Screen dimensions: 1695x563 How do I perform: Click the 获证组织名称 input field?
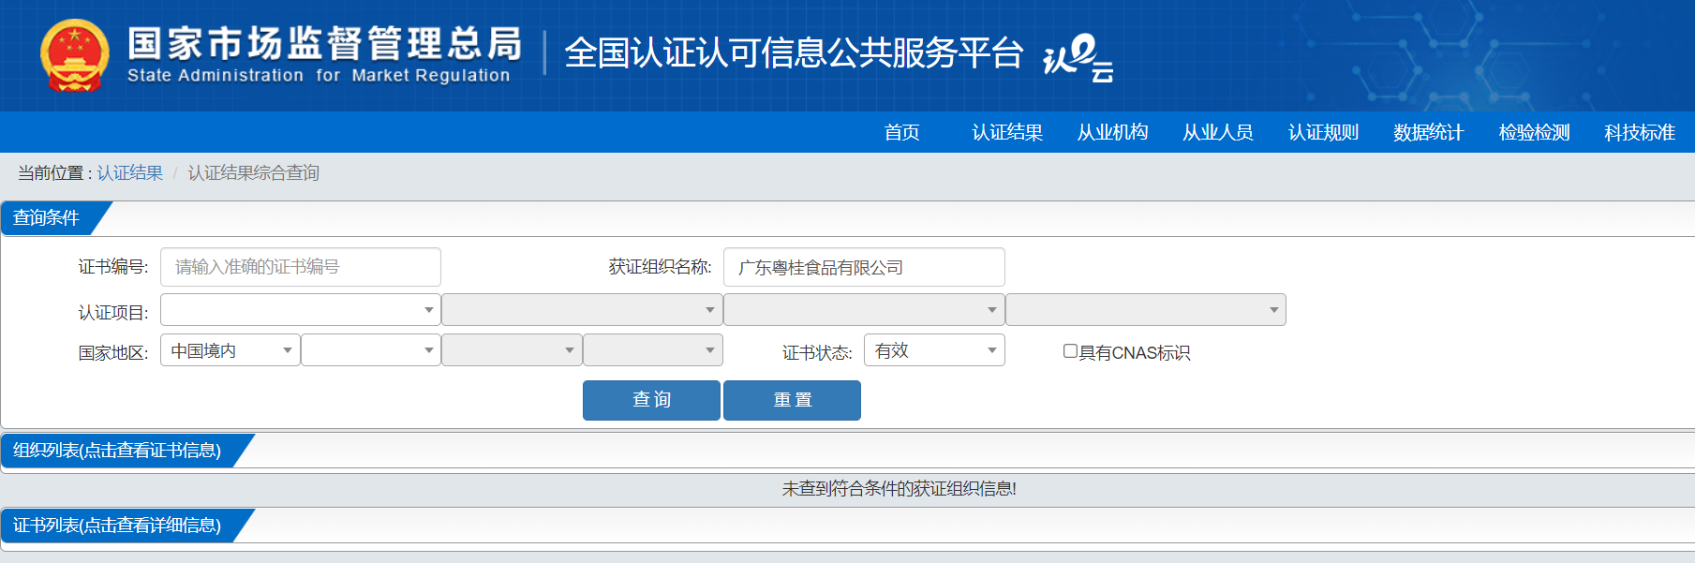pyautogui.click(x=864, y=267)
